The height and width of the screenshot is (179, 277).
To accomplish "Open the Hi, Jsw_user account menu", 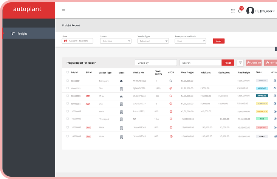I will [265, 11].
